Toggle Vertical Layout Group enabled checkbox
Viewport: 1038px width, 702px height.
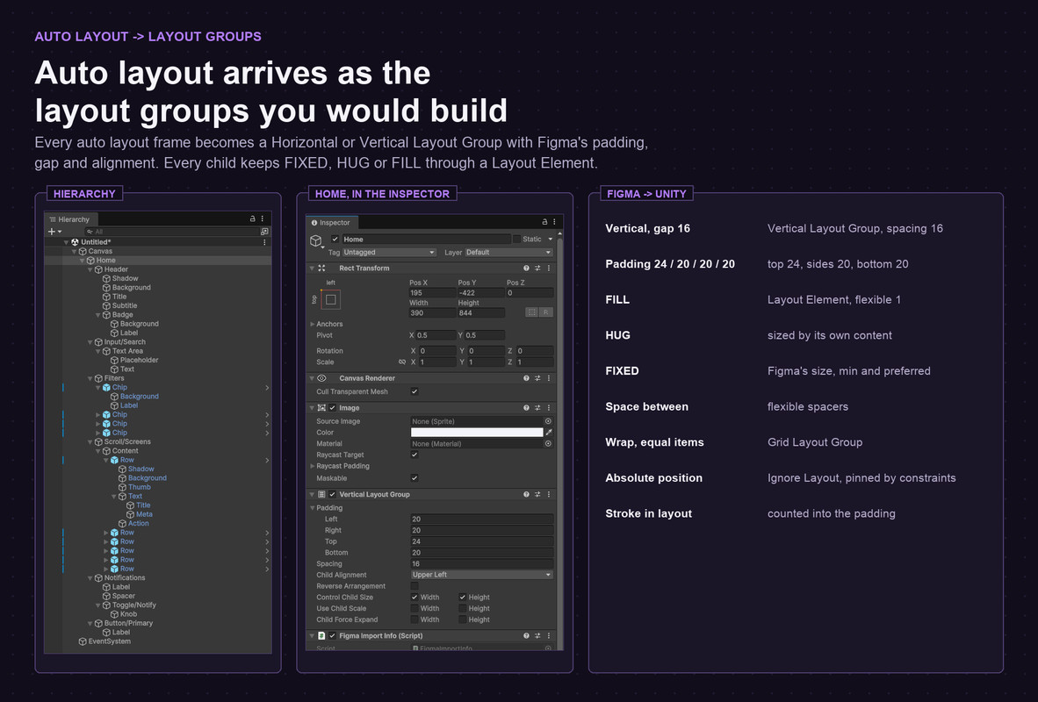[x=332, y=494]
